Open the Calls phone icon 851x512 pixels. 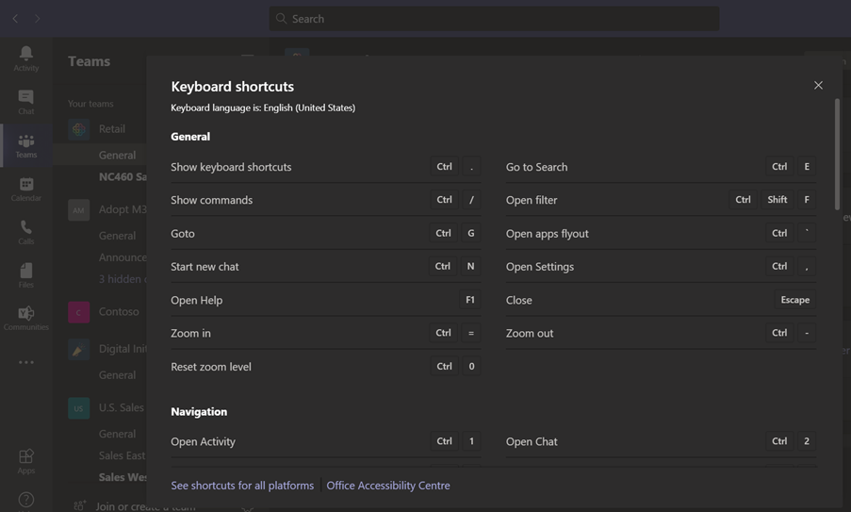click(x=26, y=227)
